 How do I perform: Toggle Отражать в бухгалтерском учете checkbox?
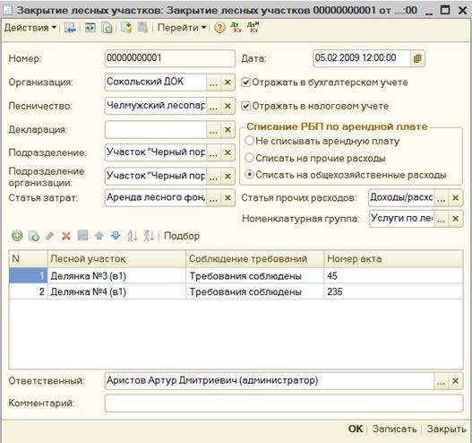pos(245,83)
